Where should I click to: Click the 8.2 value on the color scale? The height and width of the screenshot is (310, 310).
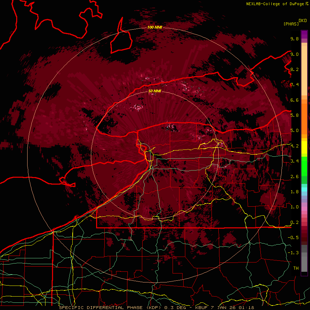coord(294,69)
